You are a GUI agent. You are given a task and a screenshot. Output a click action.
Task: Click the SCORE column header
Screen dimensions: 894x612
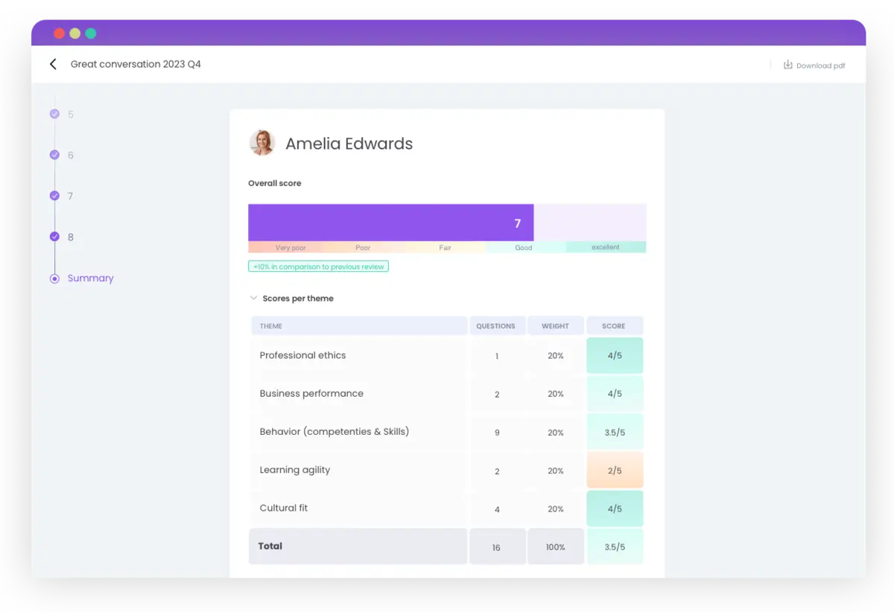tap(614, 325)
